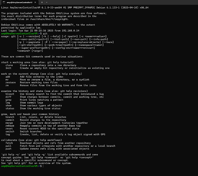The image size is (198, 176).
Task: Click the 'clone' command in git help
Action: pos(9,65)
